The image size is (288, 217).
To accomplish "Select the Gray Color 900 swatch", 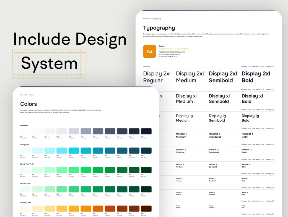I will 146,131.
